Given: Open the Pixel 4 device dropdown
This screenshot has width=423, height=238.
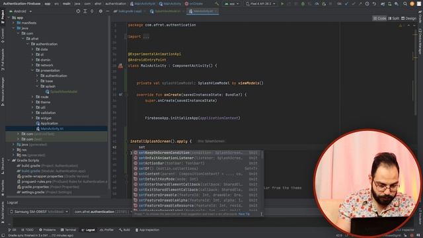Looking at the screenshot, I should 260,4.
